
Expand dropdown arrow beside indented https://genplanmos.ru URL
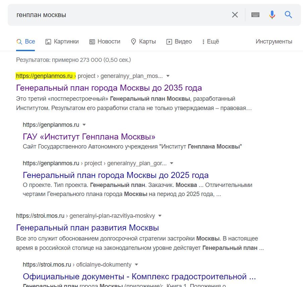tap(84, 125)
